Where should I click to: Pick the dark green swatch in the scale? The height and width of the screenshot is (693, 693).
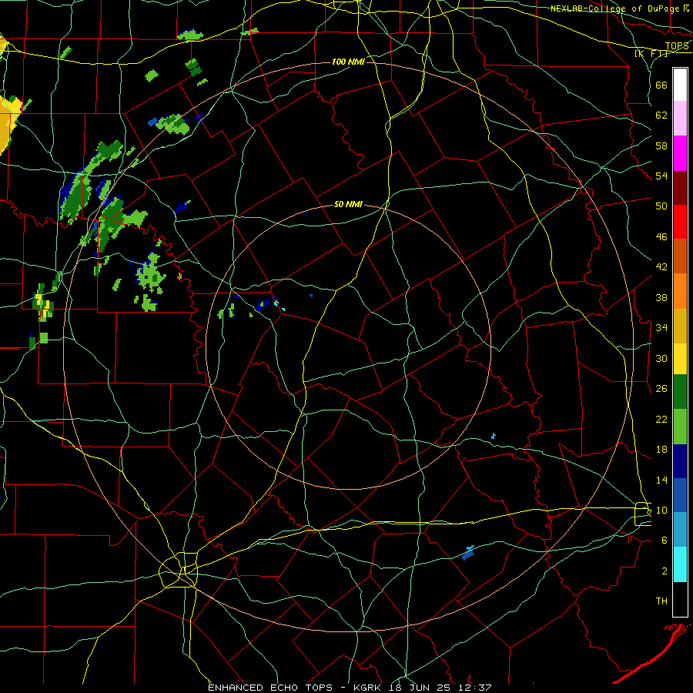tap(680, 392)
